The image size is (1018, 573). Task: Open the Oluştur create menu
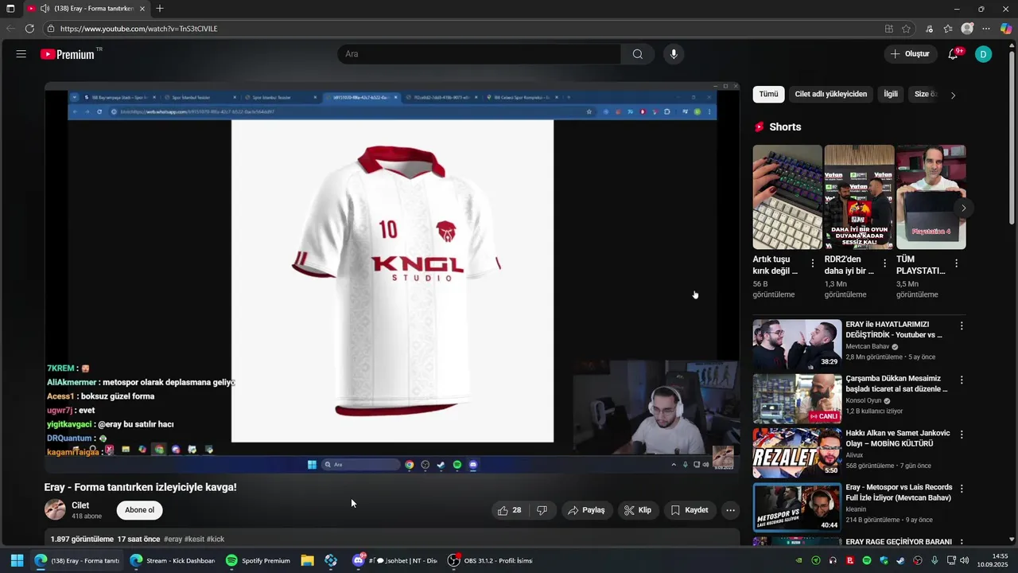tap(910, 54)
